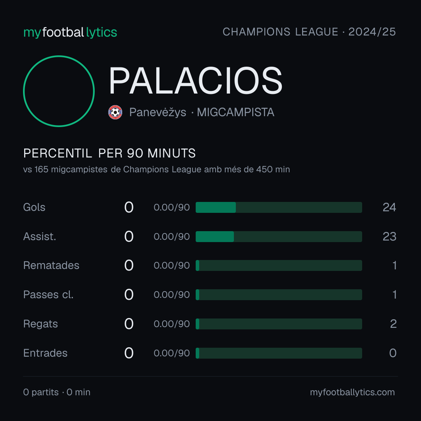Click the Passes cl. percentile bar
Screen dimensions: 421x421
click(279, 295)
